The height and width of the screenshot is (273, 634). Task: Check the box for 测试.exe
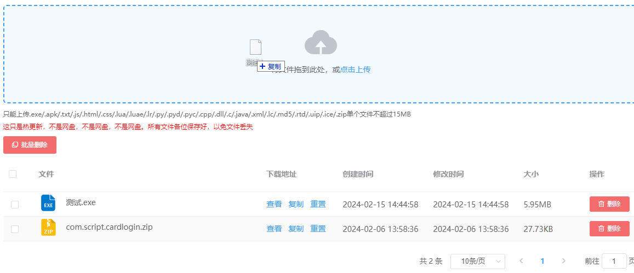[x=15, y=205]
